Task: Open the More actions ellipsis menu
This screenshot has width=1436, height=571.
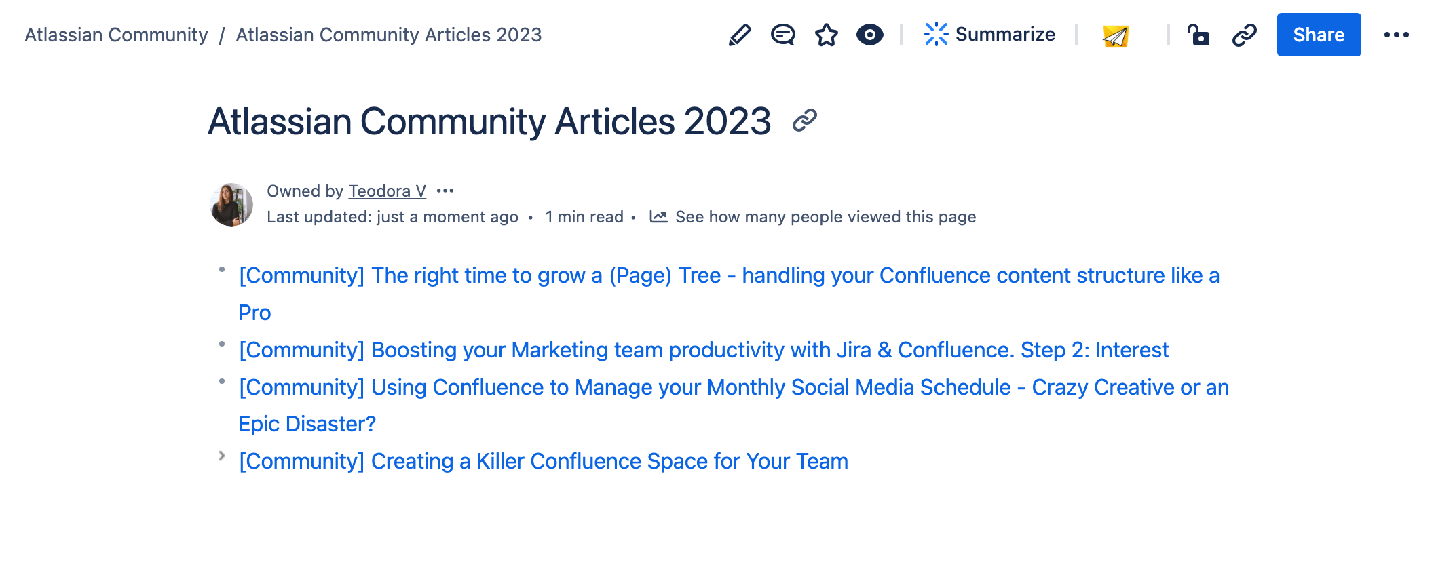Action: [1396, 35]
